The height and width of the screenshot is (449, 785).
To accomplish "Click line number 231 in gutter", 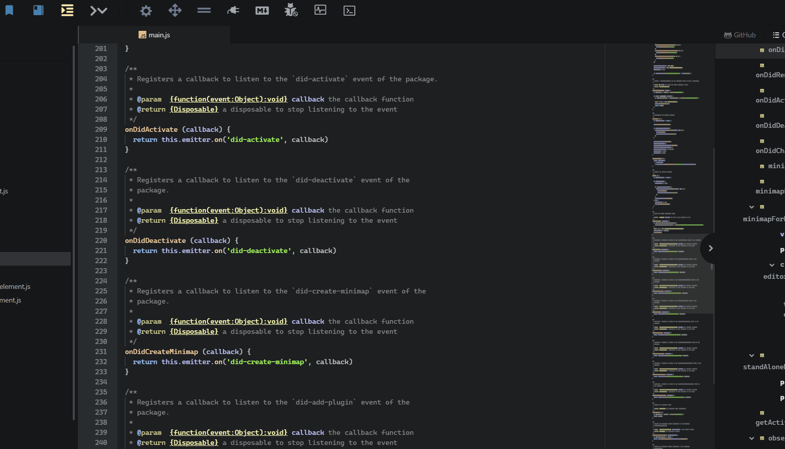I will (101, 352).
